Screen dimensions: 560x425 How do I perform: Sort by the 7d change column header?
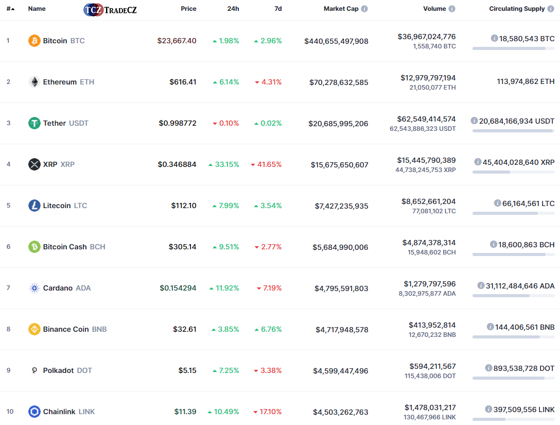pyautogui.click(x=278, y=9)
